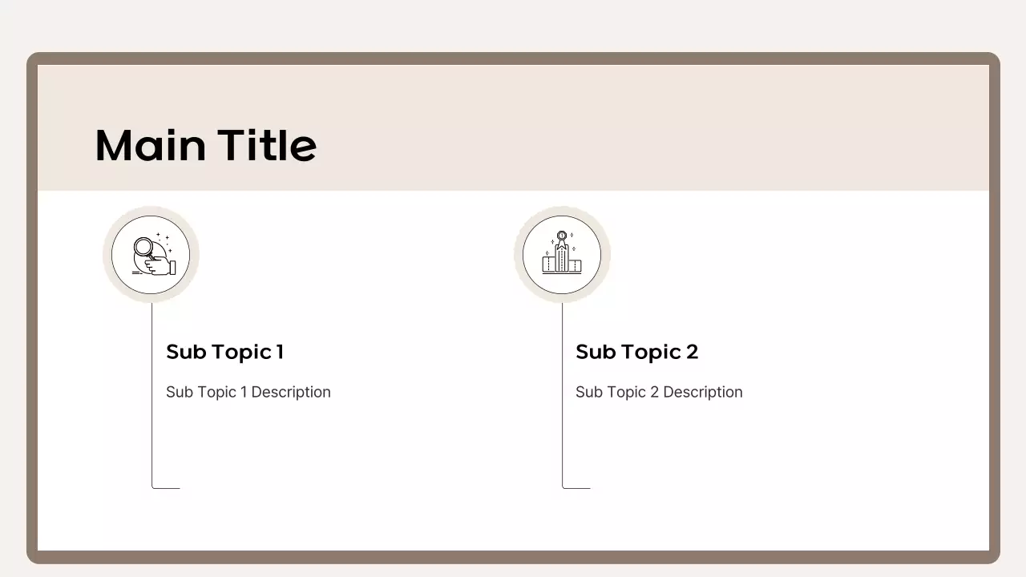1026x577 pixels.
Task: Select the winner's podium medal icon
Action: [x=561, y=253]
